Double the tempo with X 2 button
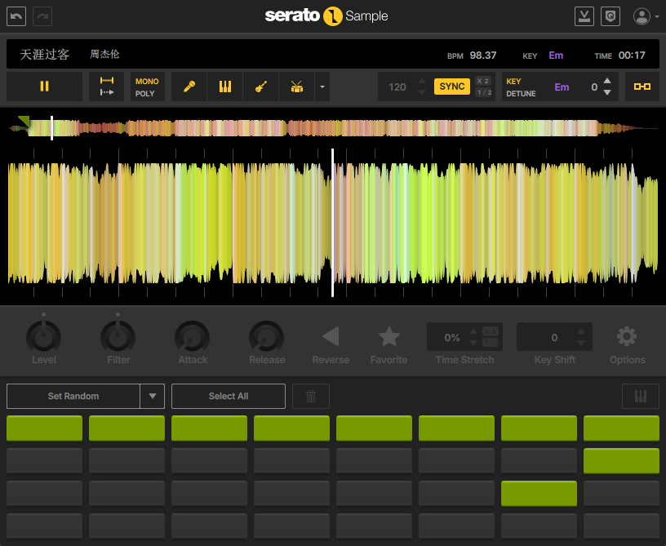 pyautogui.click(x=483, y=81)
